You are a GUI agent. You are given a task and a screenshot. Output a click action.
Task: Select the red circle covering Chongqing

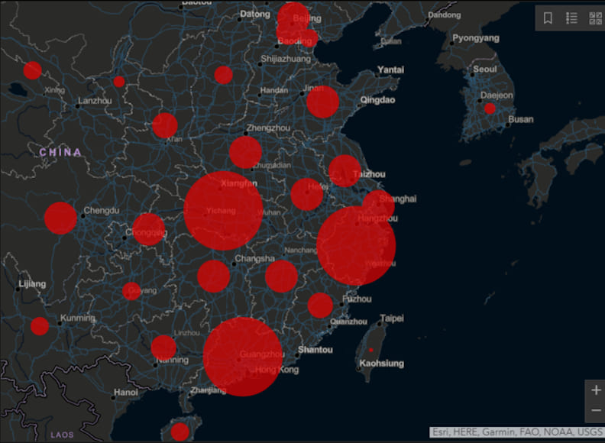[x=148, y=229]
